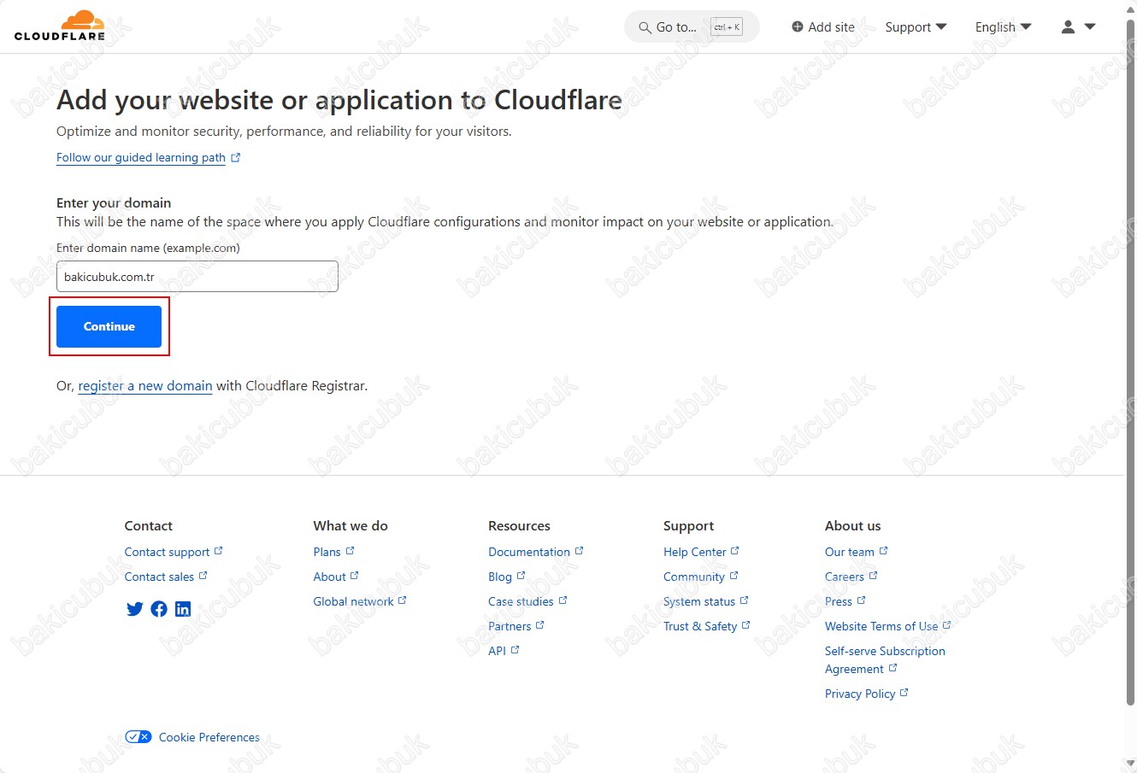Open the Twitter social icon under Contact

(x=134, y=609)
